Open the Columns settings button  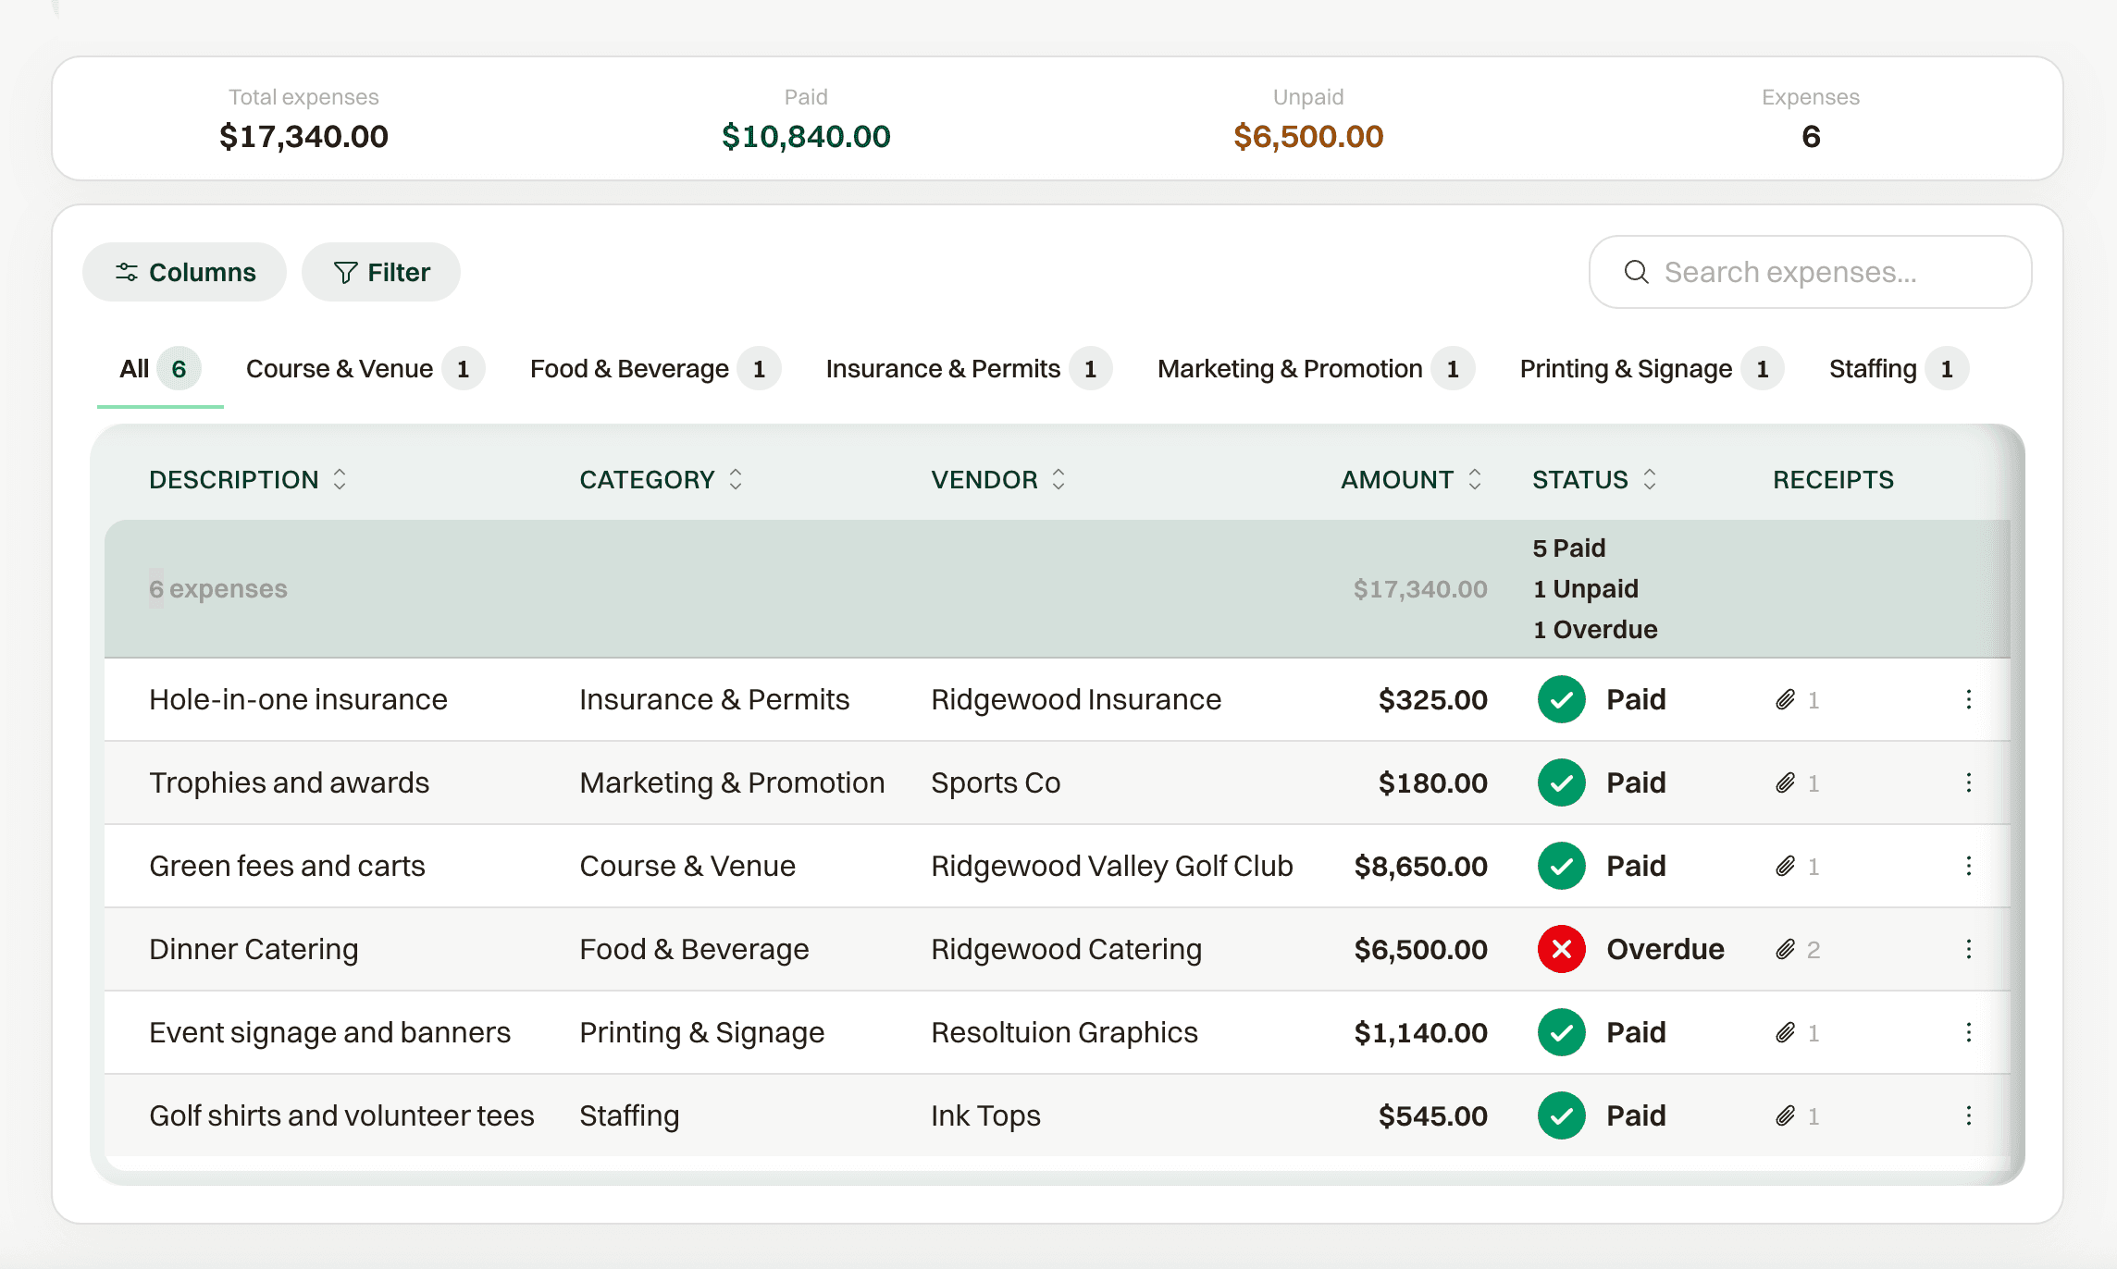[x=184, y=272]
